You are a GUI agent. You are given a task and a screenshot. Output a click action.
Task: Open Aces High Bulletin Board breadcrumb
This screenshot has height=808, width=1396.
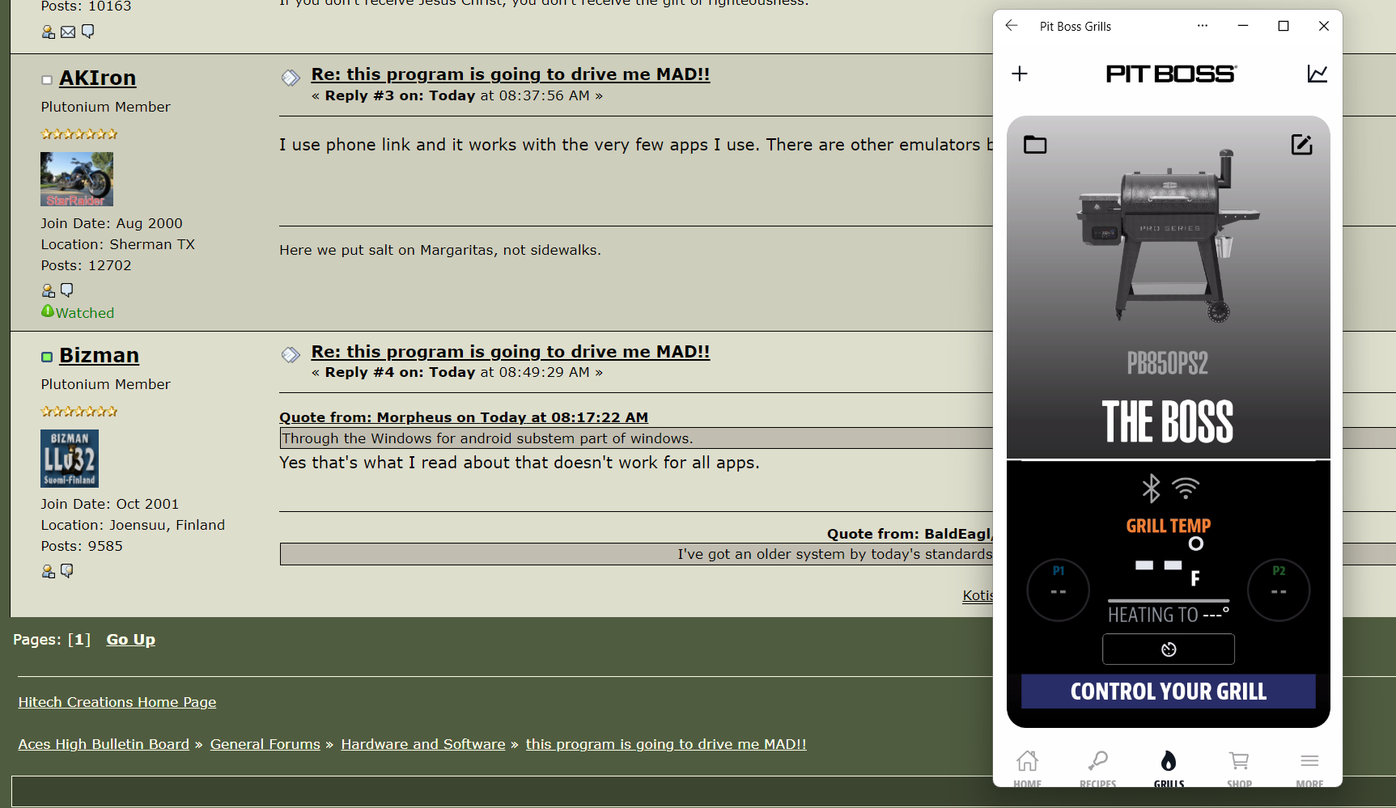click(104, 744)
